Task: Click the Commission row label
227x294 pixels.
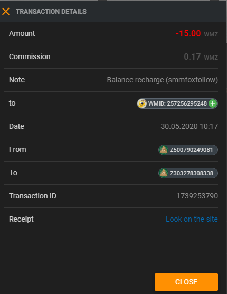Action: click(30, 56)
